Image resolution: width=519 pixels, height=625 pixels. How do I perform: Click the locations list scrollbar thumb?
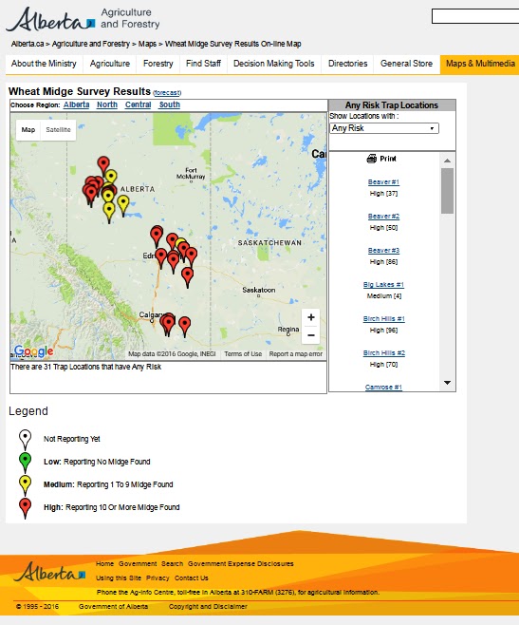point(447,191)
